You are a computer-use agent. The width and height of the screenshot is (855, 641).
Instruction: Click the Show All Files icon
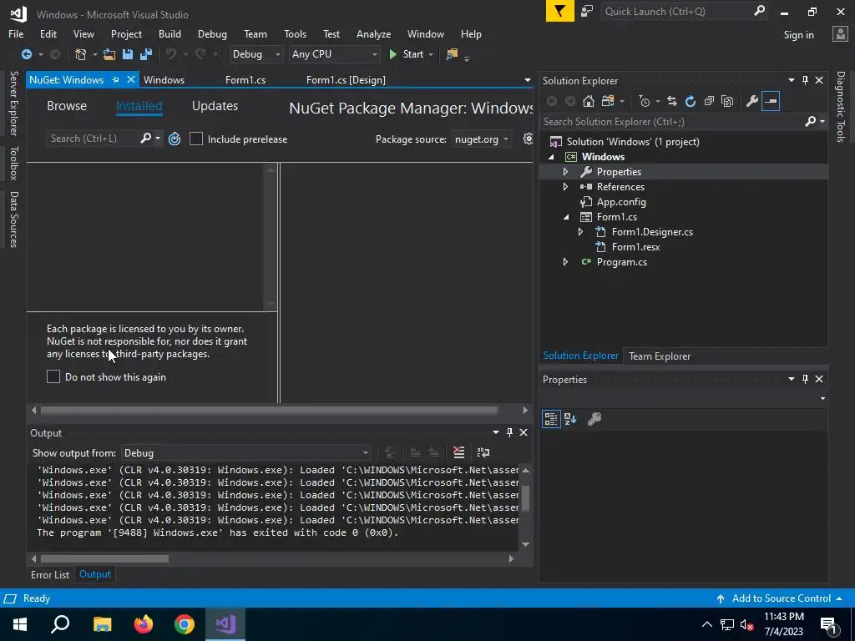tap(727, 101)
